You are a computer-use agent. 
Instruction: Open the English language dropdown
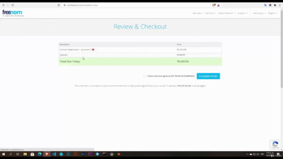click(x=273, y=13)
